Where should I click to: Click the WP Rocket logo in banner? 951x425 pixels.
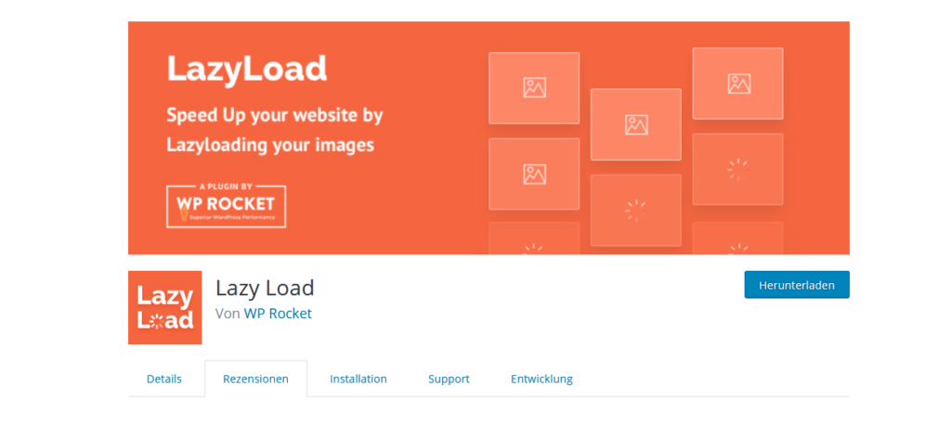[x=227, y=205]
